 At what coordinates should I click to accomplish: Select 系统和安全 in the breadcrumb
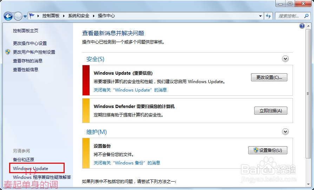[79, 16]
